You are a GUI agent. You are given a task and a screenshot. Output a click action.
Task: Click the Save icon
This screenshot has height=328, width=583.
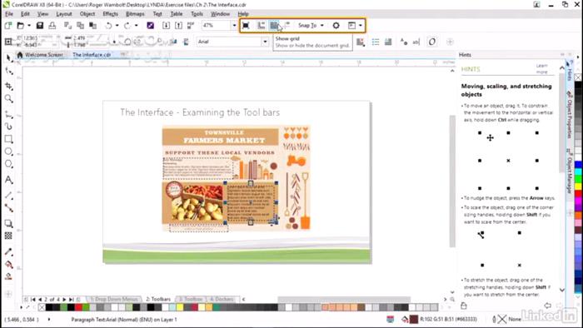(x=40, y=25)
